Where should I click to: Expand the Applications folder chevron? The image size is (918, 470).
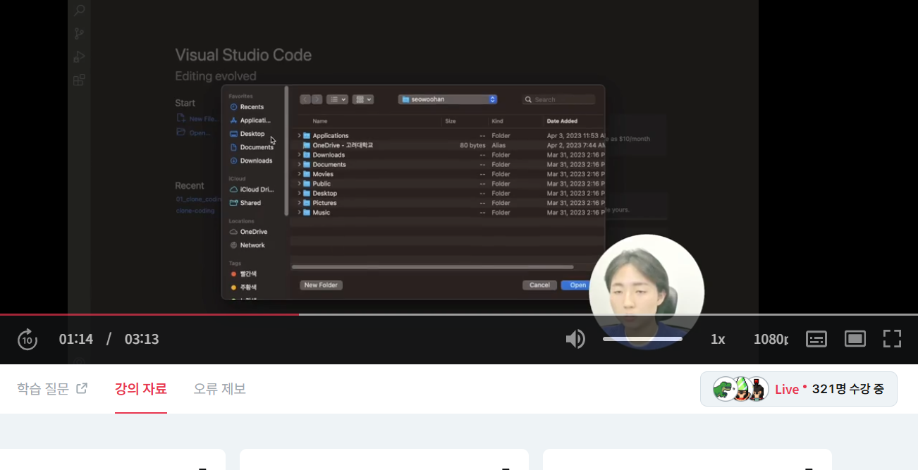coord(299,135)
